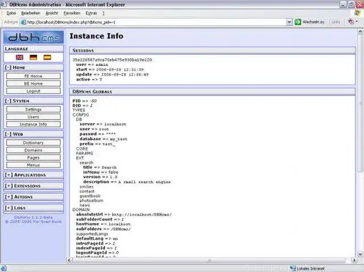This screenshot has width=364, height=272.
Task: Open the Favoriten menu
Action: click(72, 13)
